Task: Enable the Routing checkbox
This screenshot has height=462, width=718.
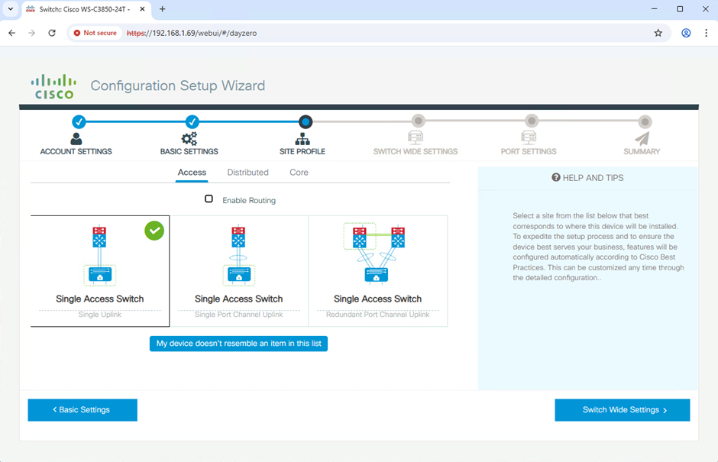Action: [209, 199]
